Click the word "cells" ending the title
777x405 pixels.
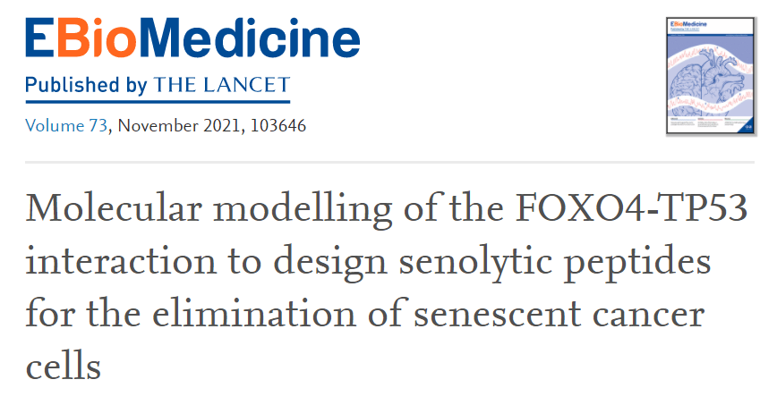coord(63,367)
